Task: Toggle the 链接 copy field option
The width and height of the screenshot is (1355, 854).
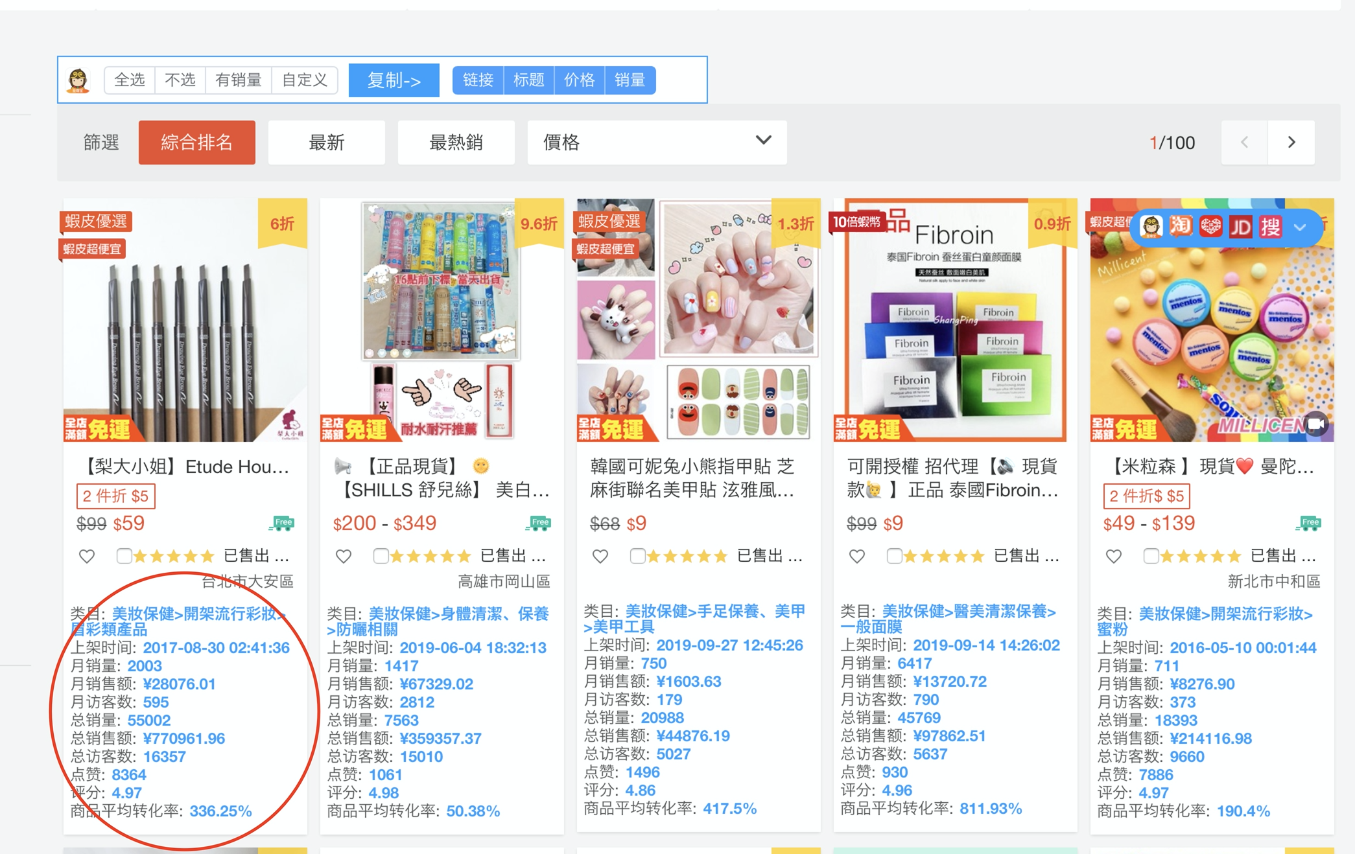Action: click(478, 80)
